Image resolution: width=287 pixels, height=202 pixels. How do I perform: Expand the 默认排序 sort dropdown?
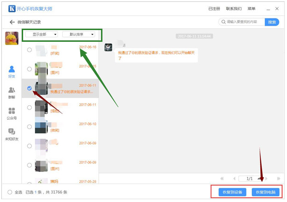79,34
